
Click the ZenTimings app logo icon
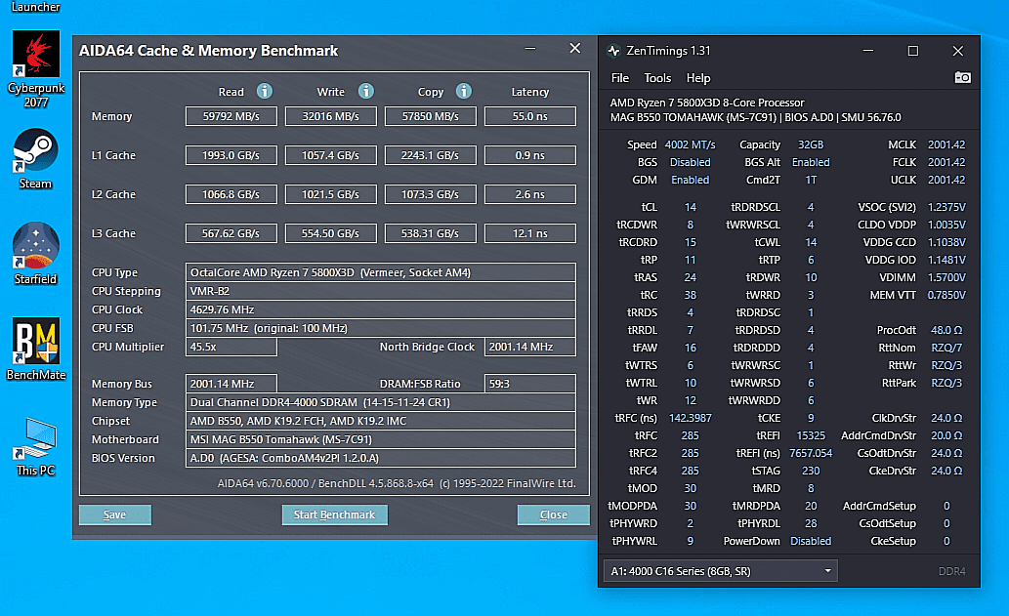[613, 51]
